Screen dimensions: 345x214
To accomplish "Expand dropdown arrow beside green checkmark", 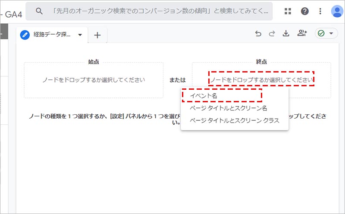I will coord(331,34).
